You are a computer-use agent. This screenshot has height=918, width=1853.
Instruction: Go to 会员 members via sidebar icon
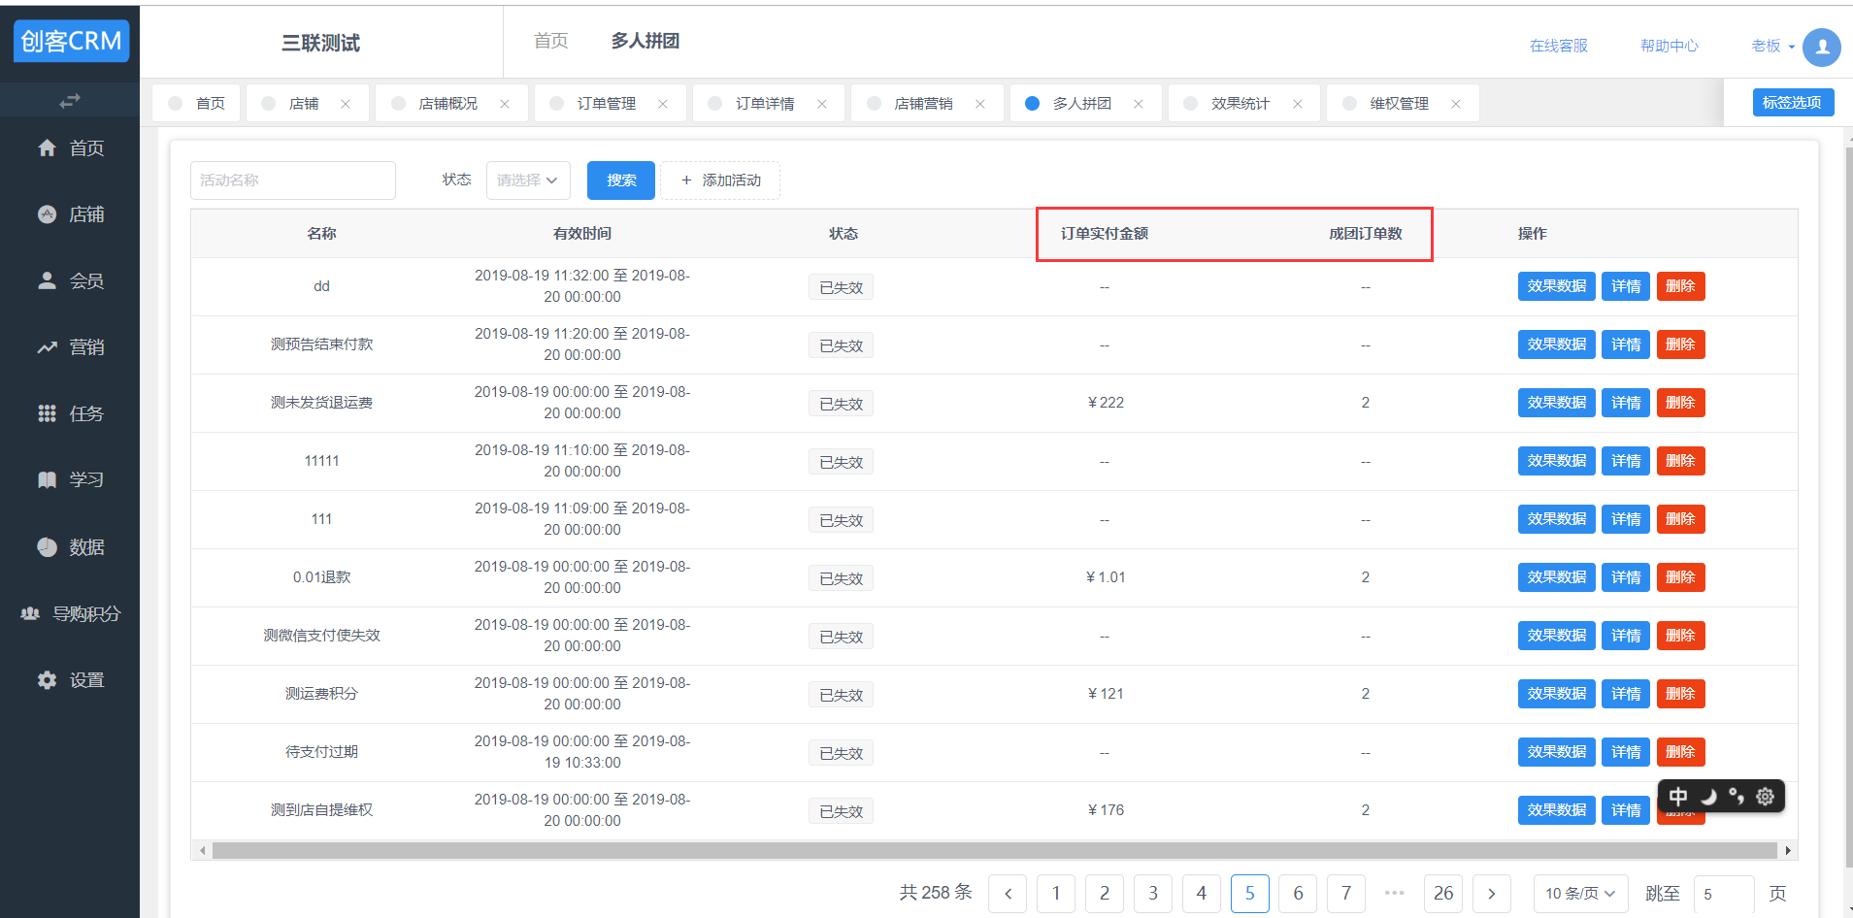point(47,280)
